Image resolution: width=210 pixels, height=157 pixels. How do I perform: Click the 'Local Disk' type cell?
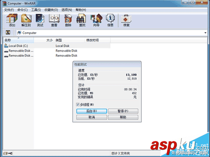(x=62, y=46)
